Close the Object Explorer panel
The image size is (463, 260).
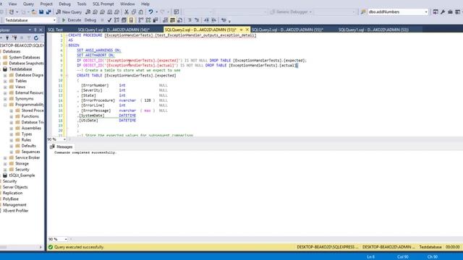click(x=41, y=30)
